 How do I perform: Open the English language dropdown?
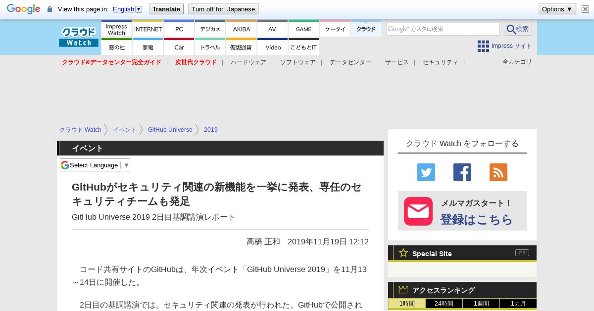pyautogui.click(x=127, y=9)
